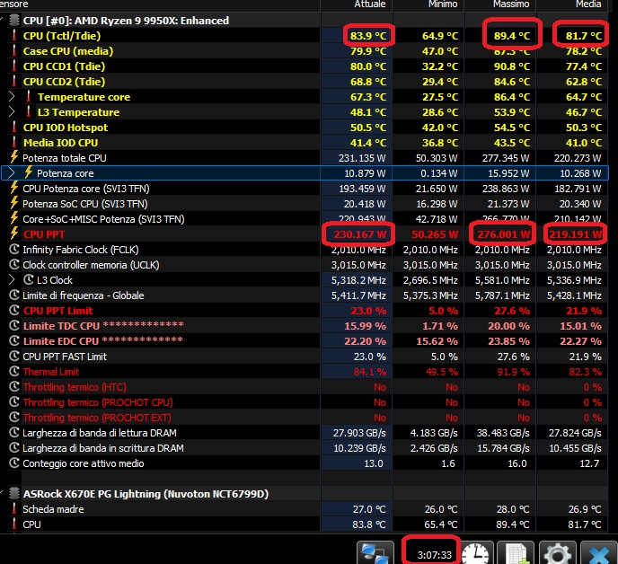Select the CPU IOD Hotspot row

pyautogui.click(x=305, y=128)
